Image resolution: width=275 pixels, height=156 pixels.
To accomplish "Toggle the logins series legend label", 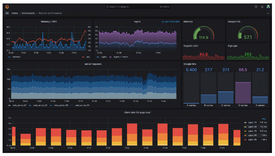I will click(x=104, y=57).
